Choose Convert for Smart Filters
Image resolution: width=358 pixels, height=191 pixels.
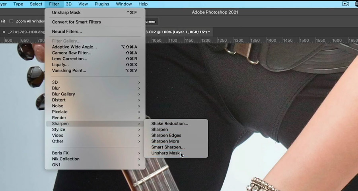[x=95, y=22]
